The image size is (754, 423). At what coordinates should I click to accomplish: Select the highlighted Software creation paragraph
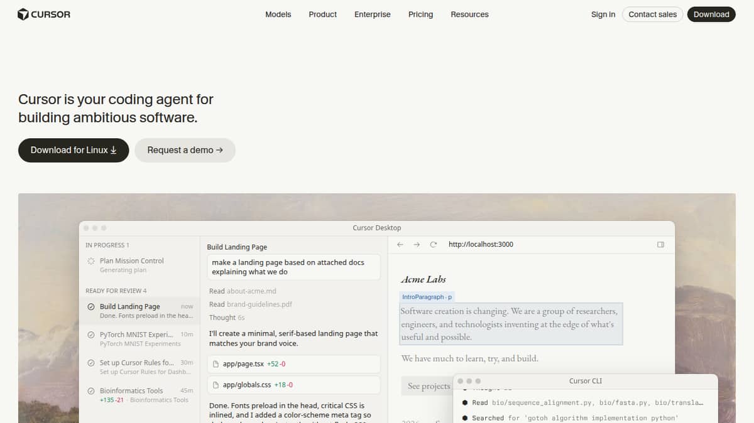(511, 324)
